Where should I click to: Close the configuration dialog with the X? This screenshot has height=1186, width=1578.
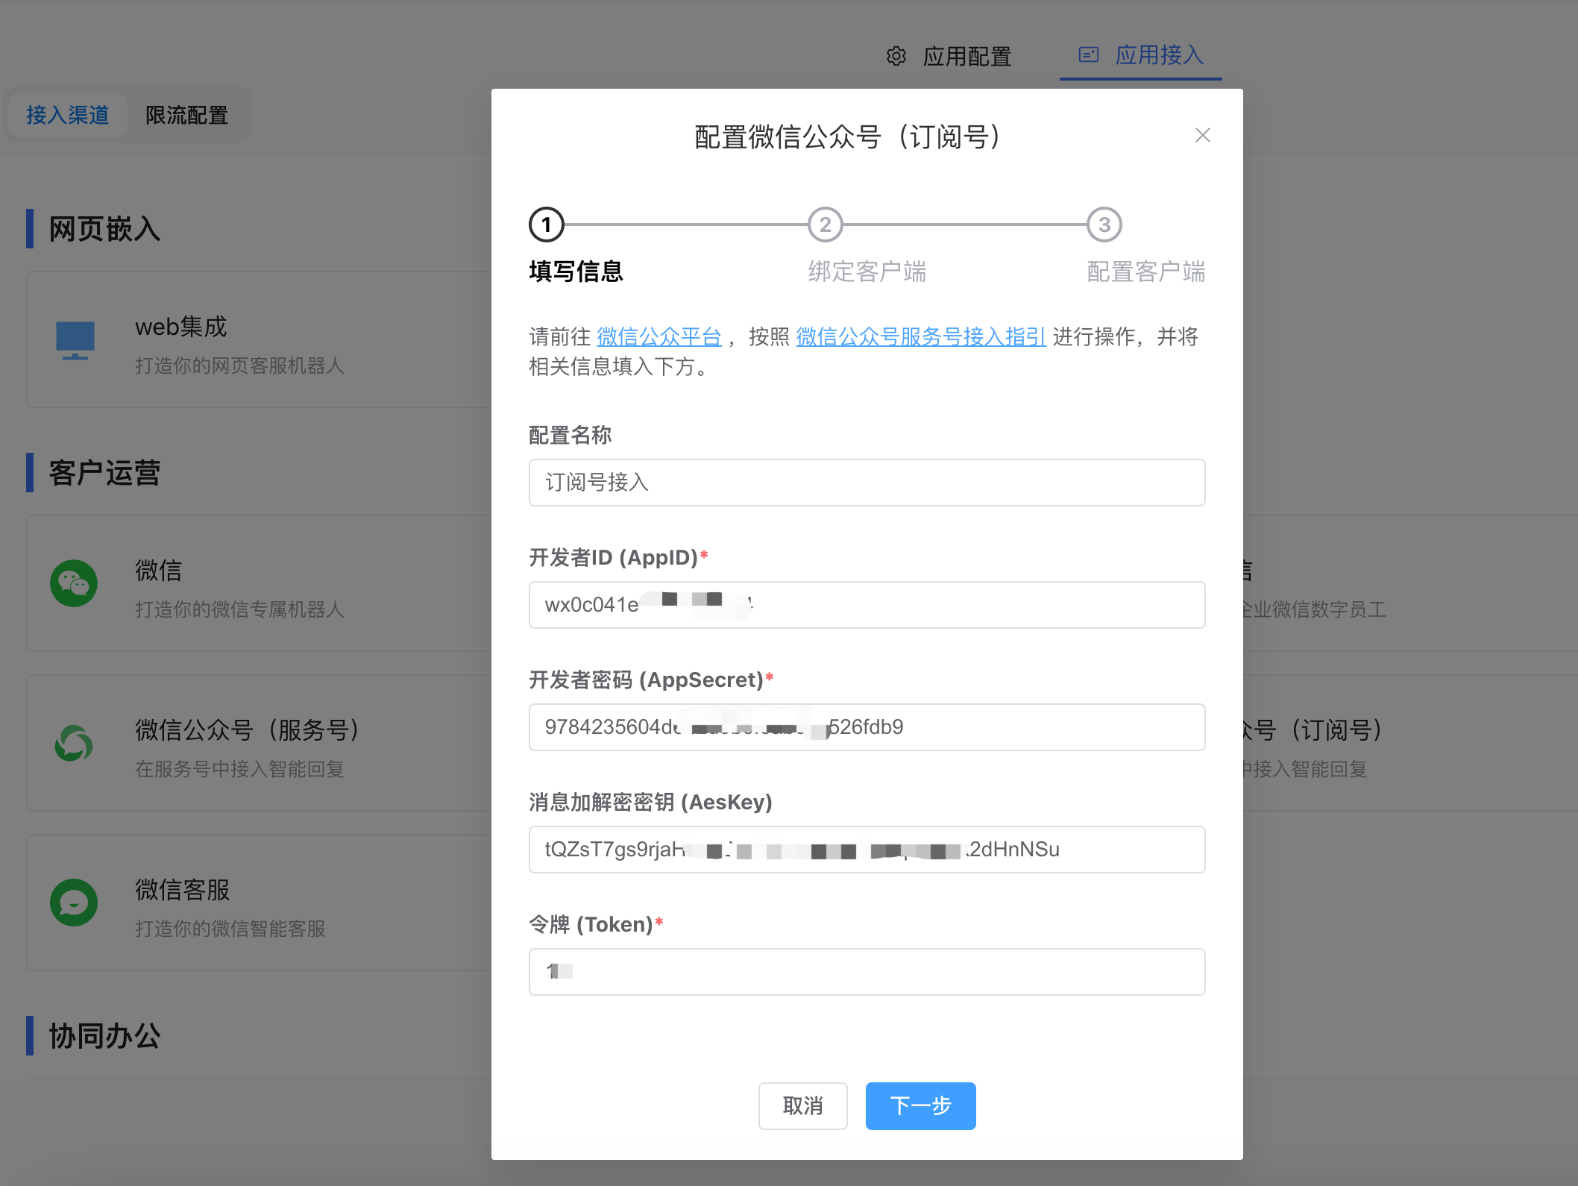[x=1202, y=136]
